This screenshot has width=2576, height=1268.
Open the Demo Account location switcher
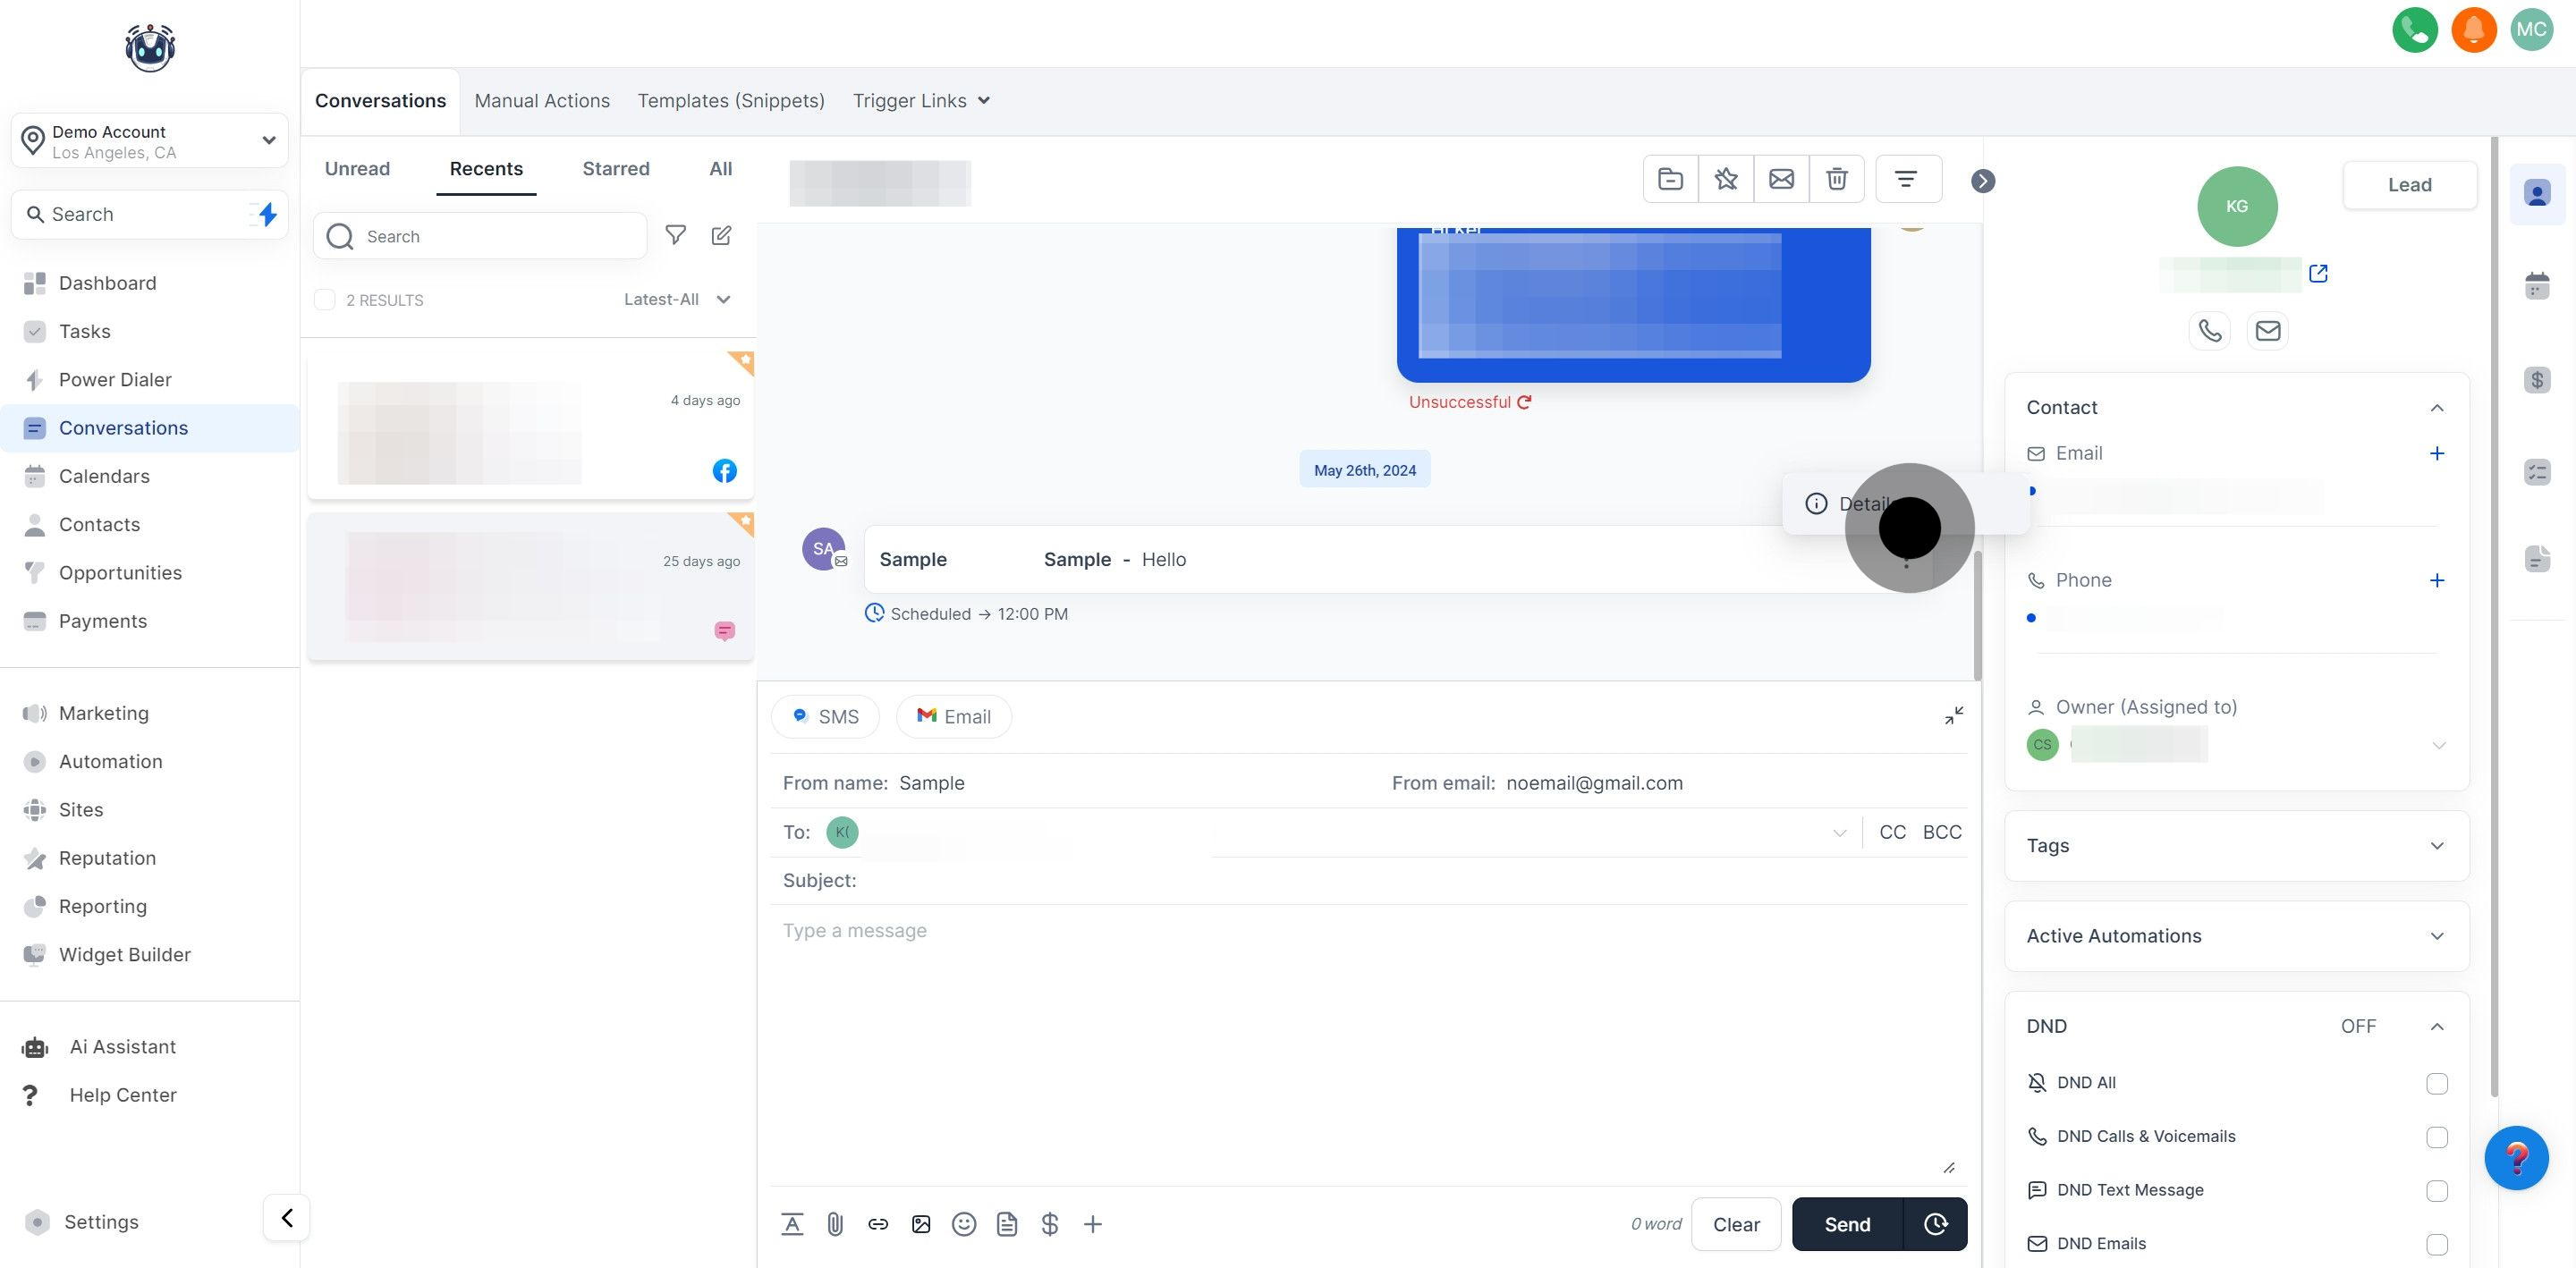[150, 141]
